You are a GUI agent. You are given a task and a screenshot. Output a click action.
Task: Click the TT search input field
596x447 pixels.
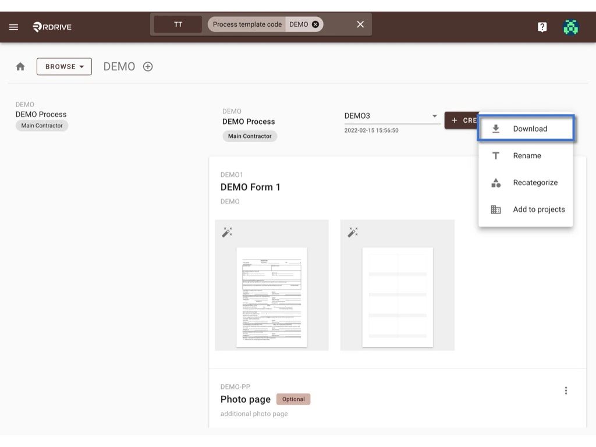click(x=178, y=24)
